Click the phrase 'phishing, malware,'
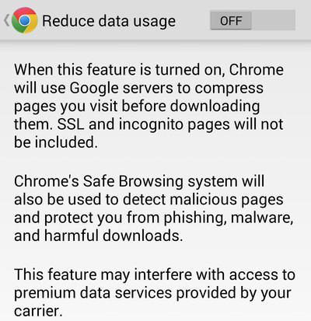 (x=229, y=218)
